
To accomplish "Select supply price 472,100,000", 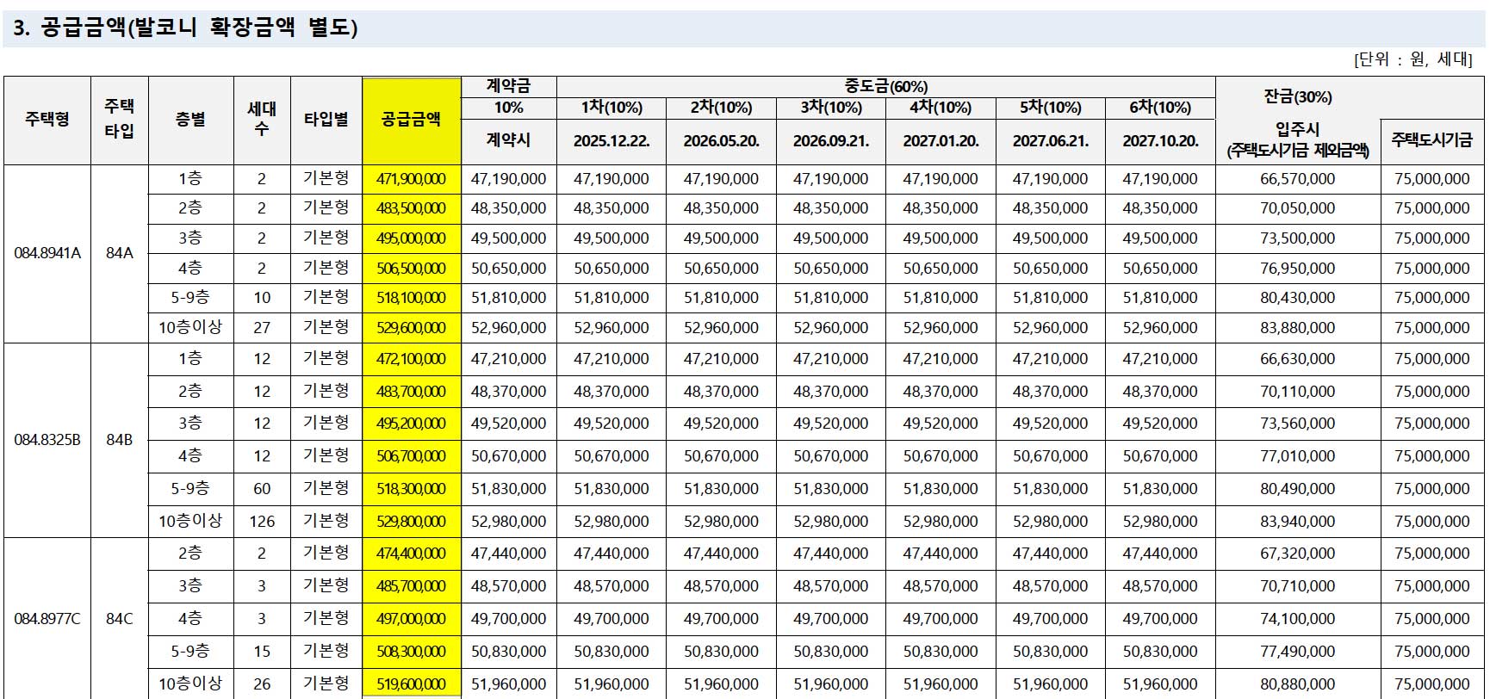I will coord(412,359).
